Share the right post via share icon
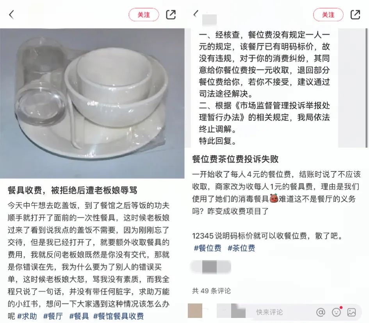Screen dimensions: 369x323 pos(355,14)
